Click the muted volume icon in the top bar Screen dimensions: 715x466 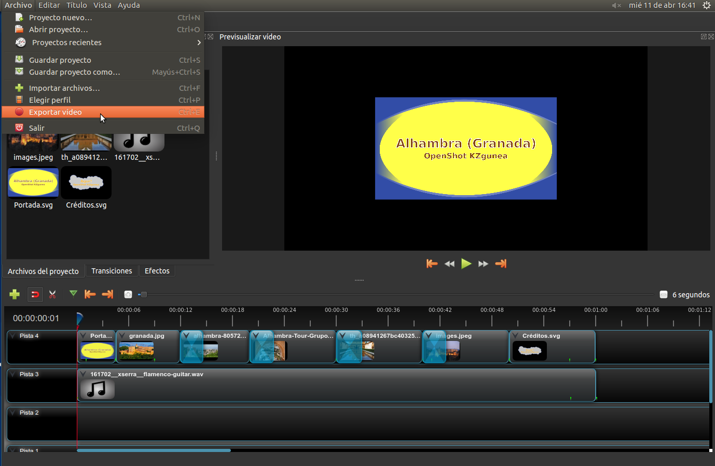616,5
